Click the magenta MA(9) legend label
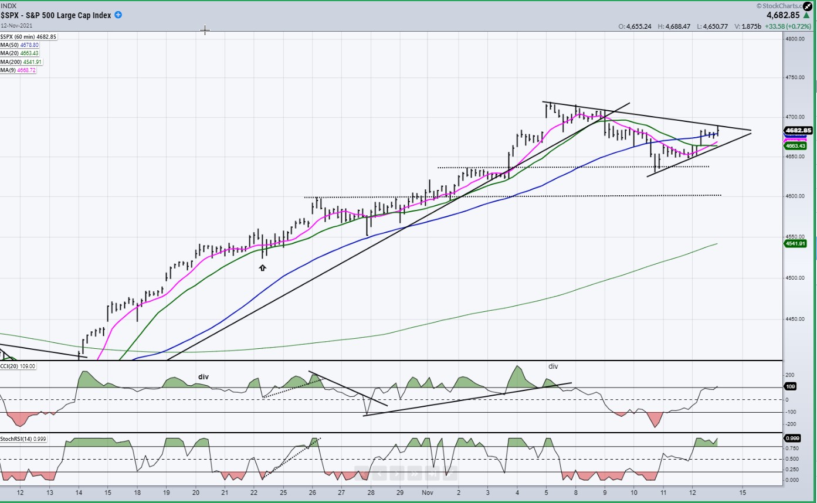 click(x=19, y=70)
